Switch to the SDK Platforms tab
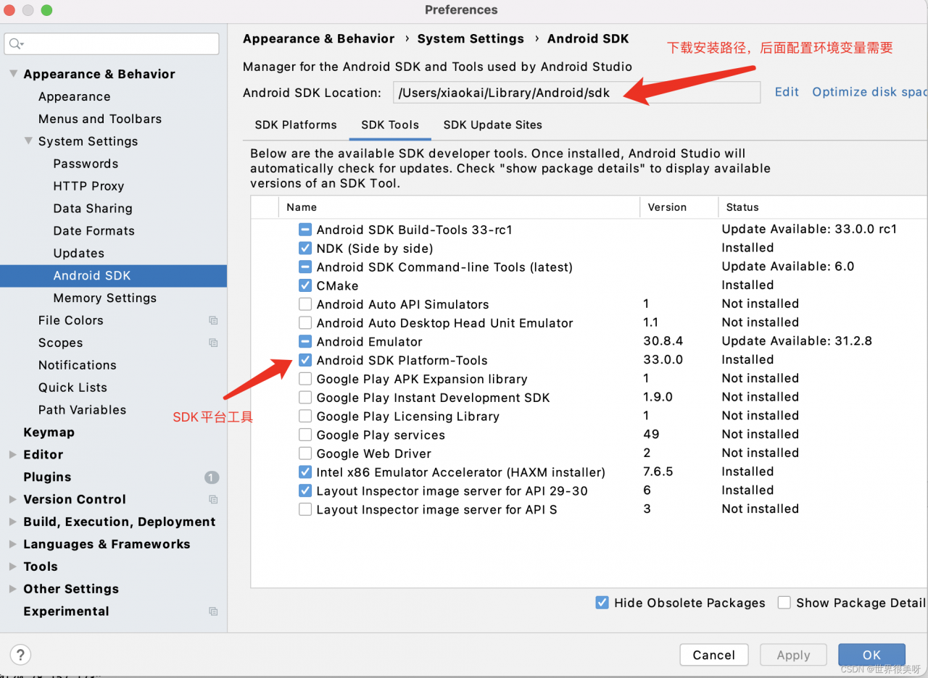Screen dimensions: 928x678 (296, 125)
